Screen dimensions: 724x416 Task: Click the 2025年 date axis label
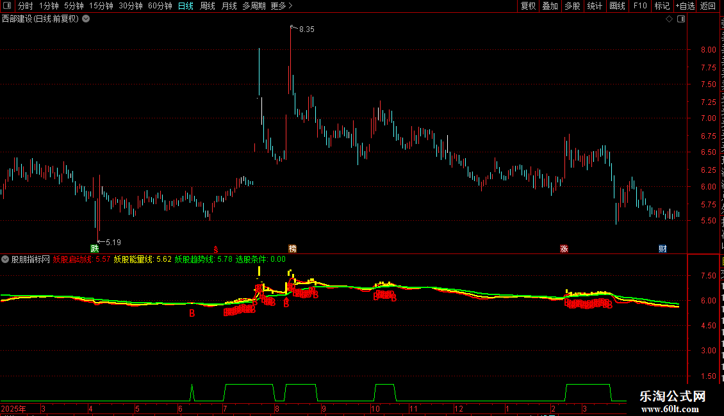click(13, 408)
